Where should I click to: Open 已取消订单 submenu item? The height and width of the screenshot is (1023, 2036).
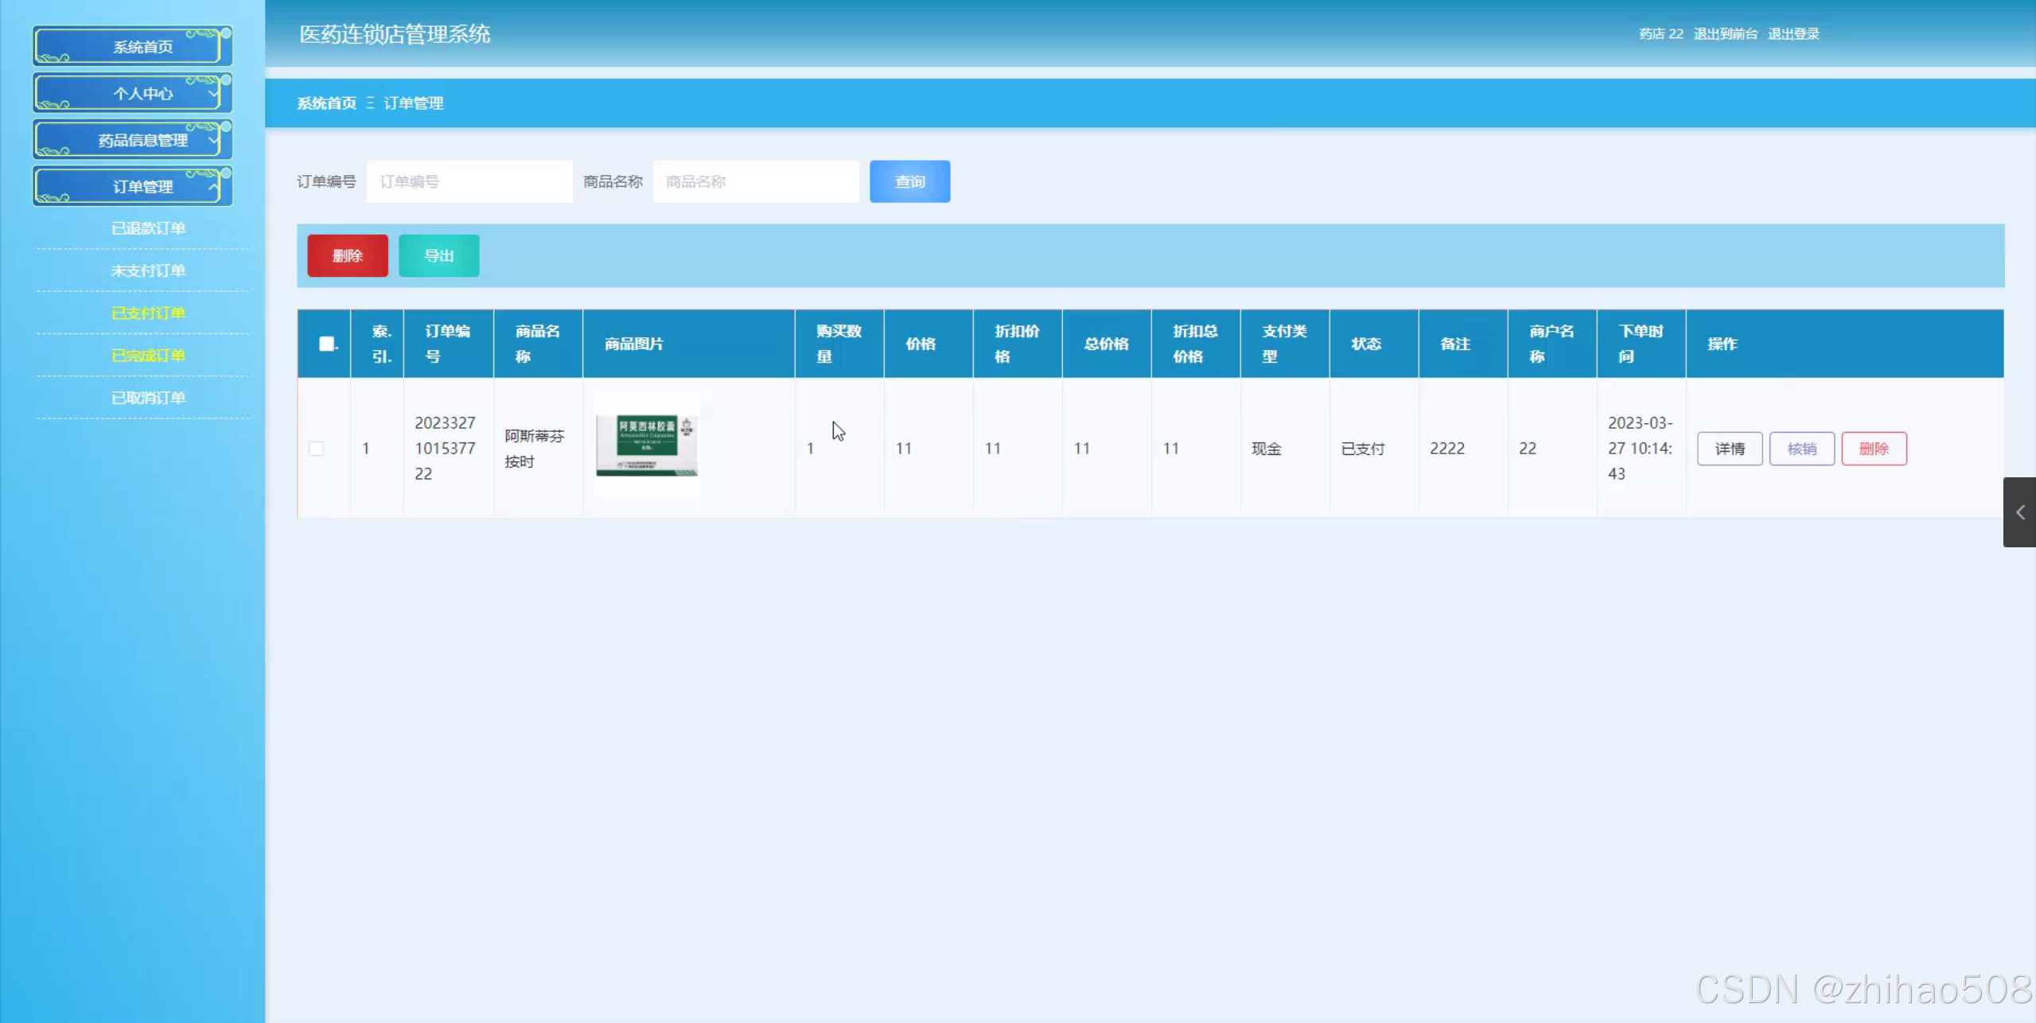pos(148,397)
